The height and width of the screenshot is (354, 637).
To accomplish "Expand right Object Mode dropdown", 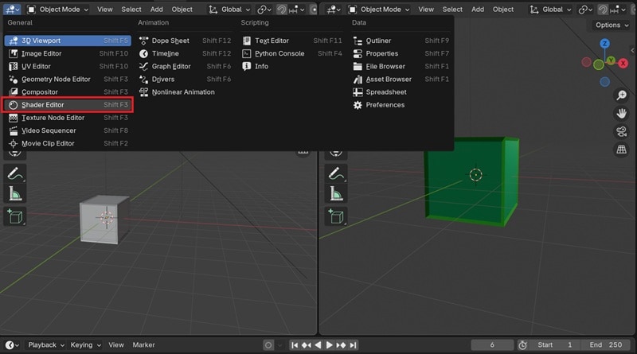I will click(379, 10).
